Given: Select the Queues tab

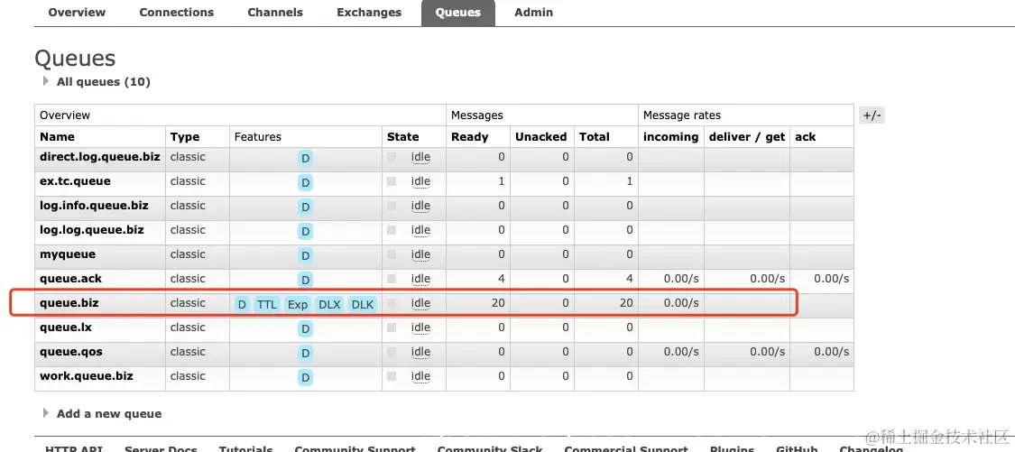Looking at the screenshot, I should click(x=458, y=13).
